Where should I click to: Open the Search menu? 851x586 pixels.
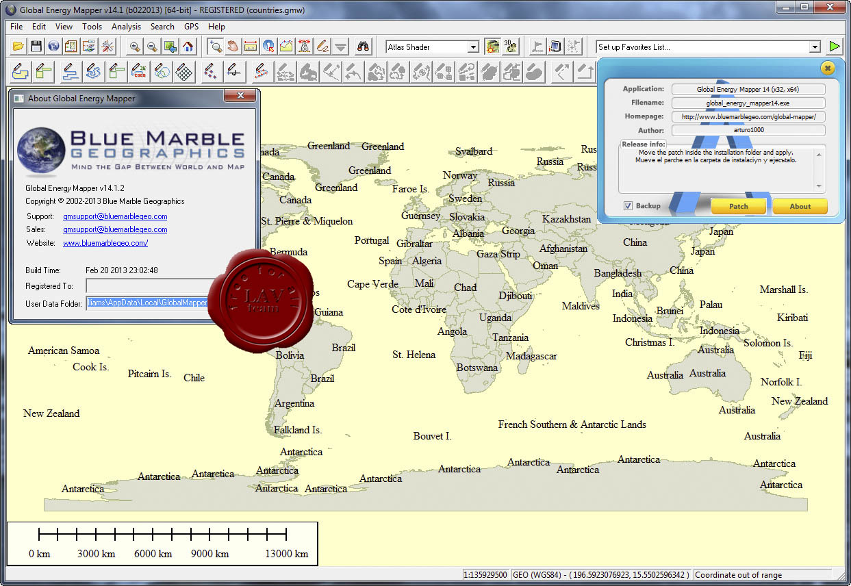[162, 27]
